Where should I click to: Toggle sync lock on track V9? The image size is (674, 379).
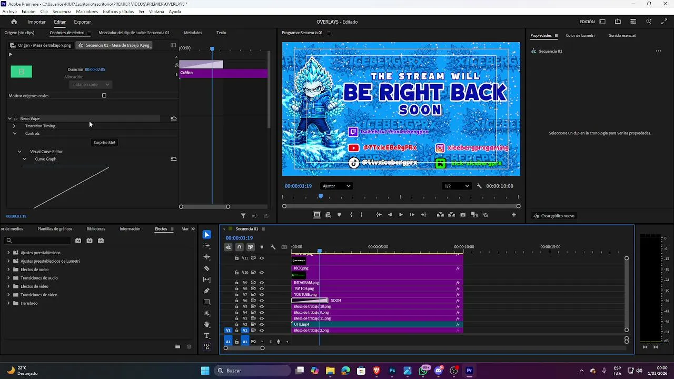click(253, 283)
